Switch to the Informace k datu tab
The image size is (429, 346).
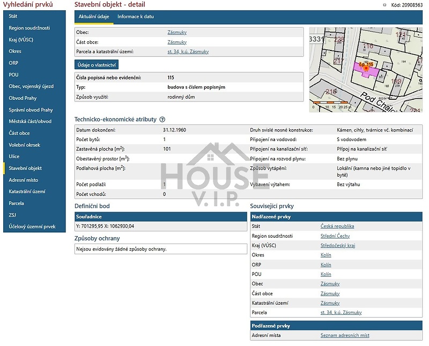coord(136,17)
